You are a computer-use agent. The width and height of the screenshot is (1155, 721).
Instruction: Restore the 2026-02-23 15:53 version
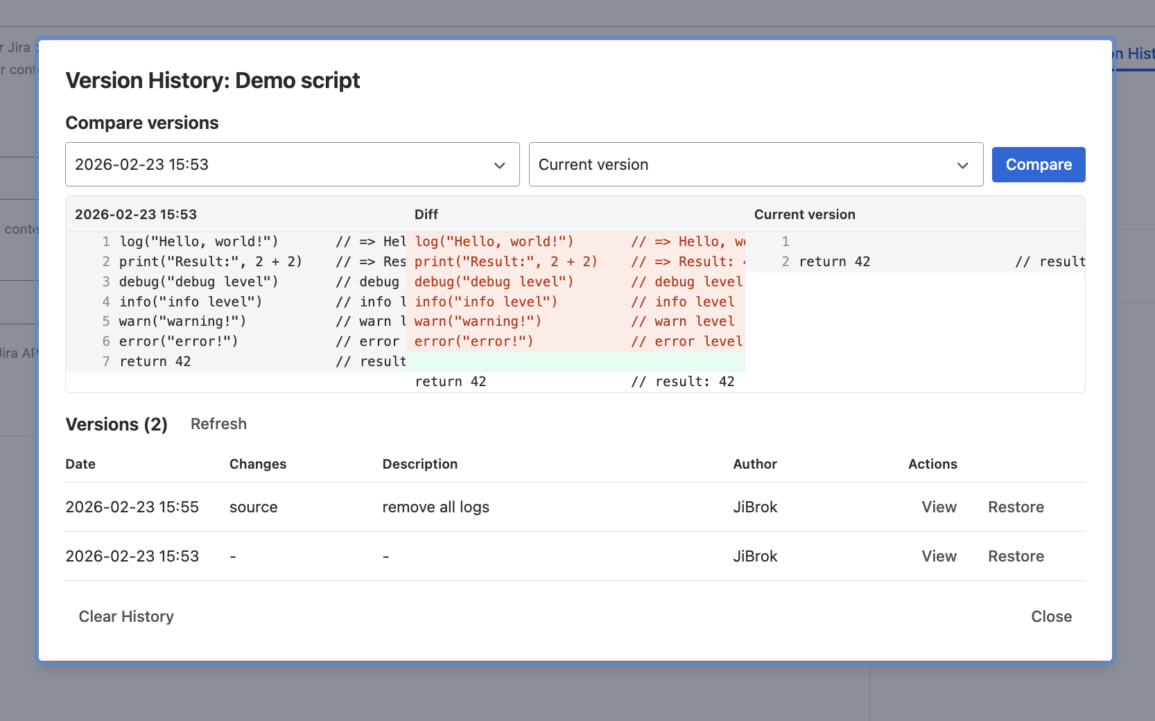pos(1016,556)
